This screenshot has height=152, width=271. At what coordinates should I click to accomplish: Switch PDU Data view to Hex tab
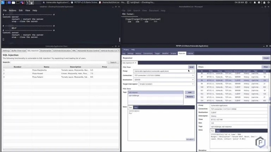135,108
